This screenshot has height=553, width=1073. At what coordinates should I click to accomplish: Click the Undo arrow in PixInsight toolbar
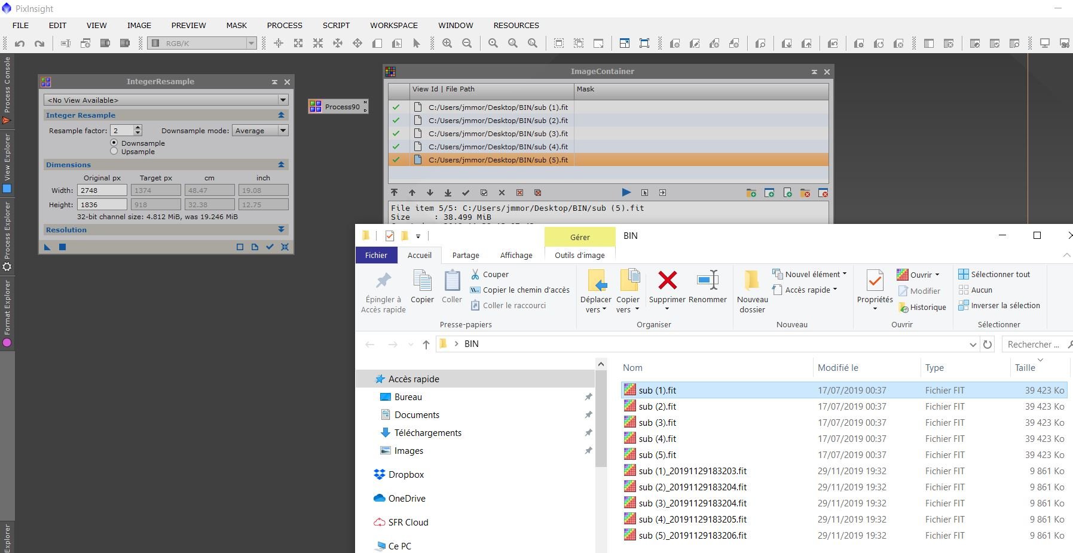pyautogui.click(x=20, y=43)
